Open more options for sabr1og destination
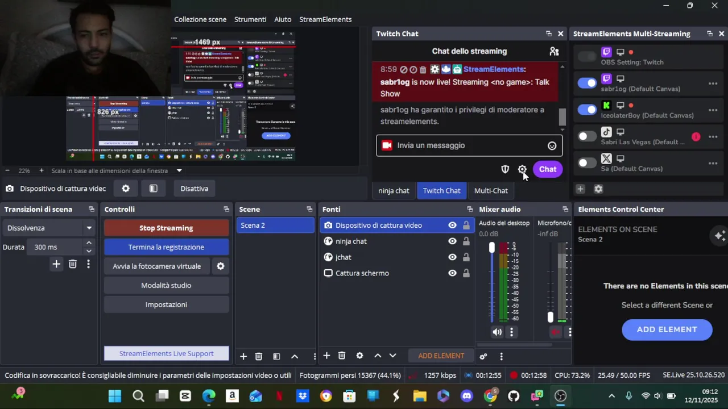The image size is (728, 409). pos(713,84)
